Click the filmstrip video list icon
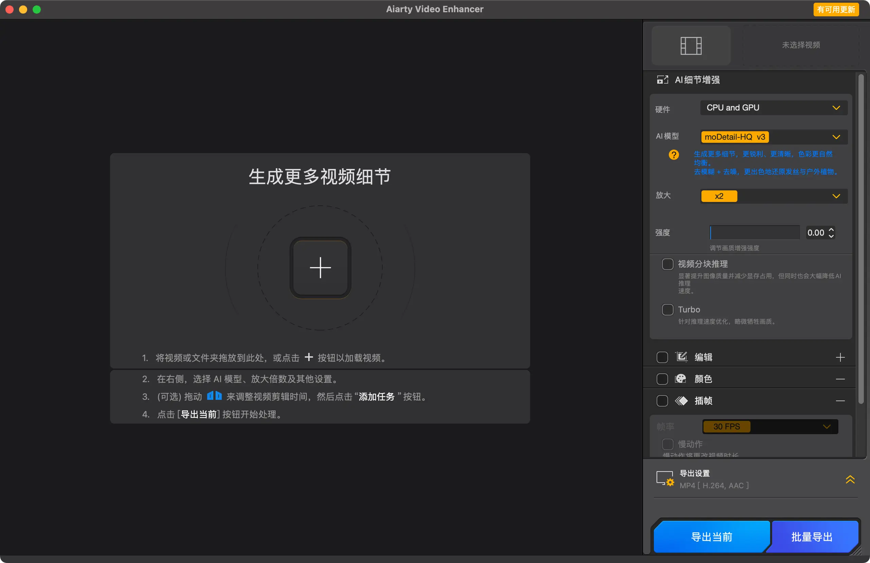This screenshot has height=563, width=870. click(691, 46)
